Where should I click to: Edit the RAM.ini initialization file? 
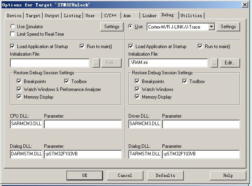230,63
